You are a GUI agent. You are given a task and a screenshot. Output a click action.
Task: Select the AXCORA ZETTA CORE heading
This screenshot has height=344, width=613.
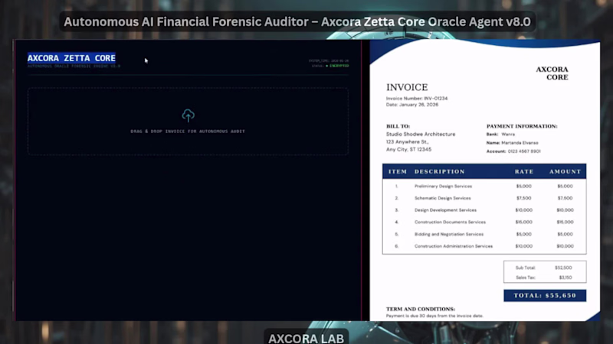[71, 58]
